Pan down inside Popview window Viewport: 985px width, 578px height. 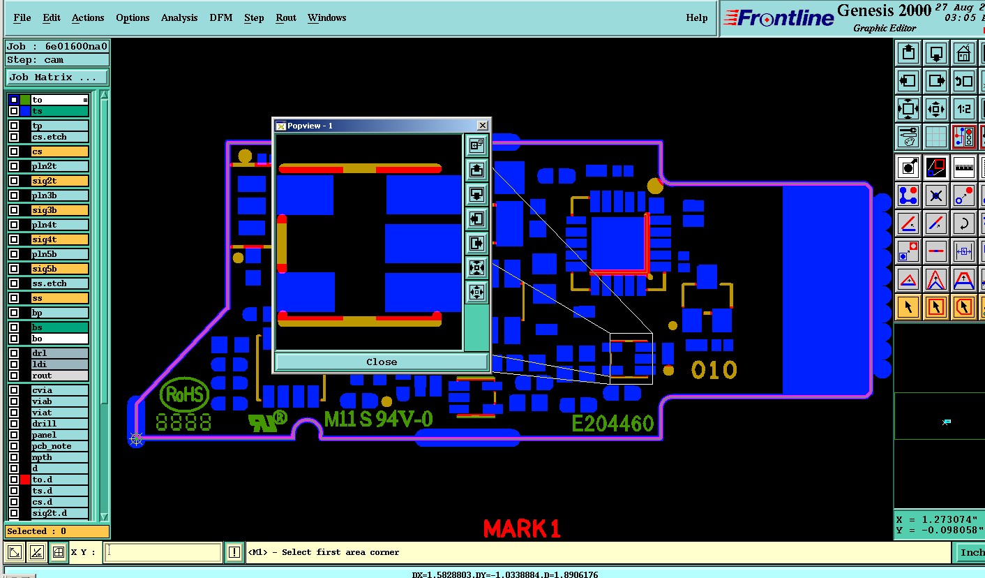[476, 194]
